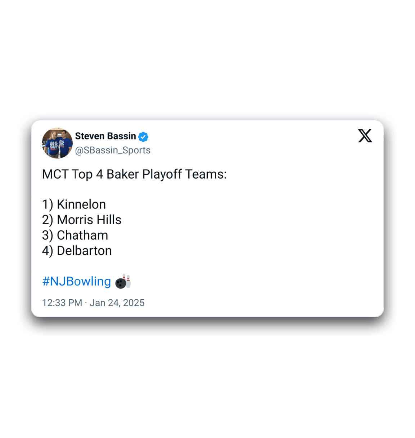
Task: Click the X logo icon
Action: click(x=365, y=136)
